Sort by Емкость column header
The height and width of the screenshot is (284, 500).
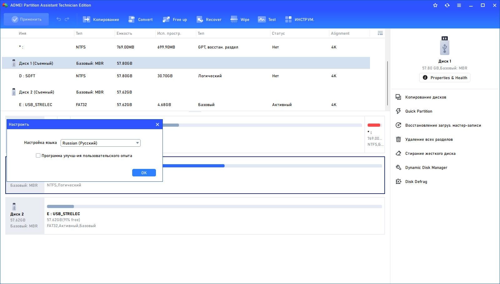tap(124, 33)
